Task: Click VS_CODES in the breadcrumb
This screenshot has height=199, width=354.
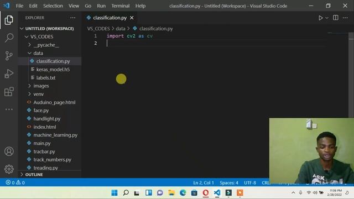Action: pos(98,29)
